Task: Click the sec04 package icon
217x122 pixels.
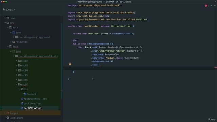Action: tap(19, 70)
